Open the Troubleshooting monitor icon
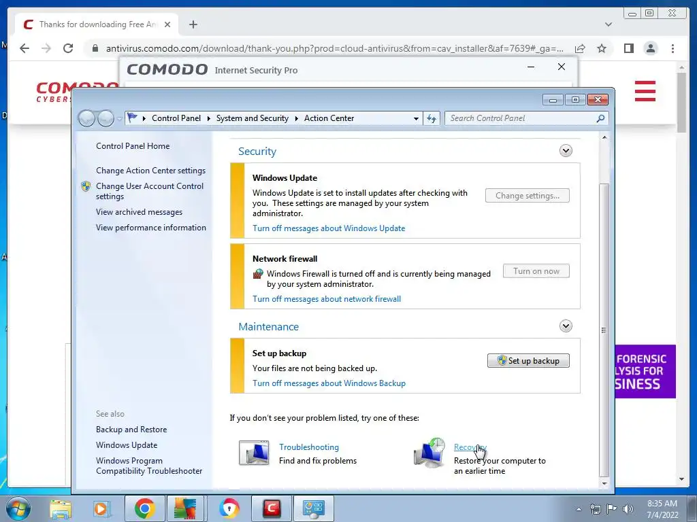This screenshot has height=522, width=697. (x=254, y=453)
